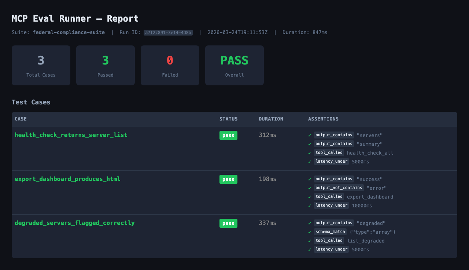Screen dimensions: 469x270
Task: Click the checkmark next to schema_match assertion
Action: [309, 232]
